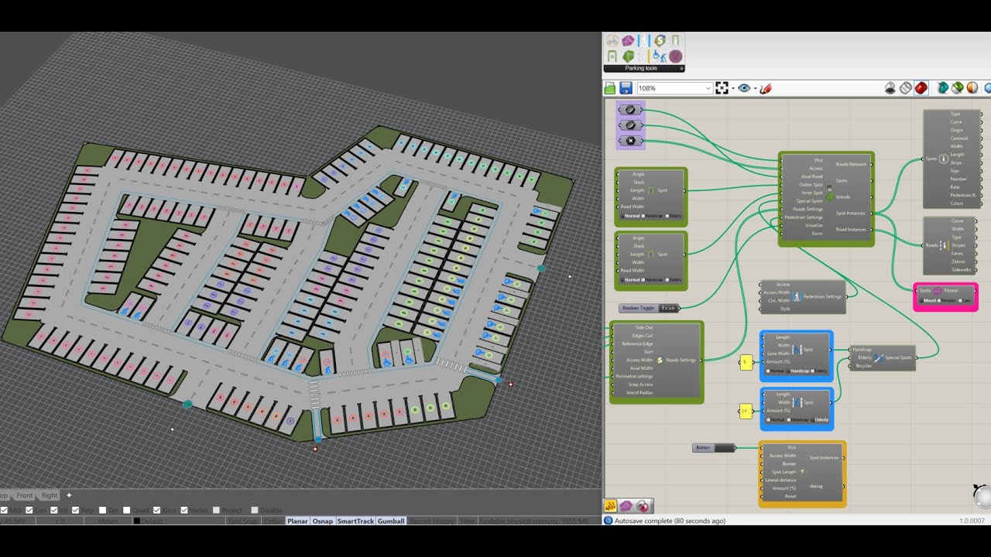The image size is (991, 557).
Task: Toggle SmartTrack in status bar
Action: (x=355, y=521)
